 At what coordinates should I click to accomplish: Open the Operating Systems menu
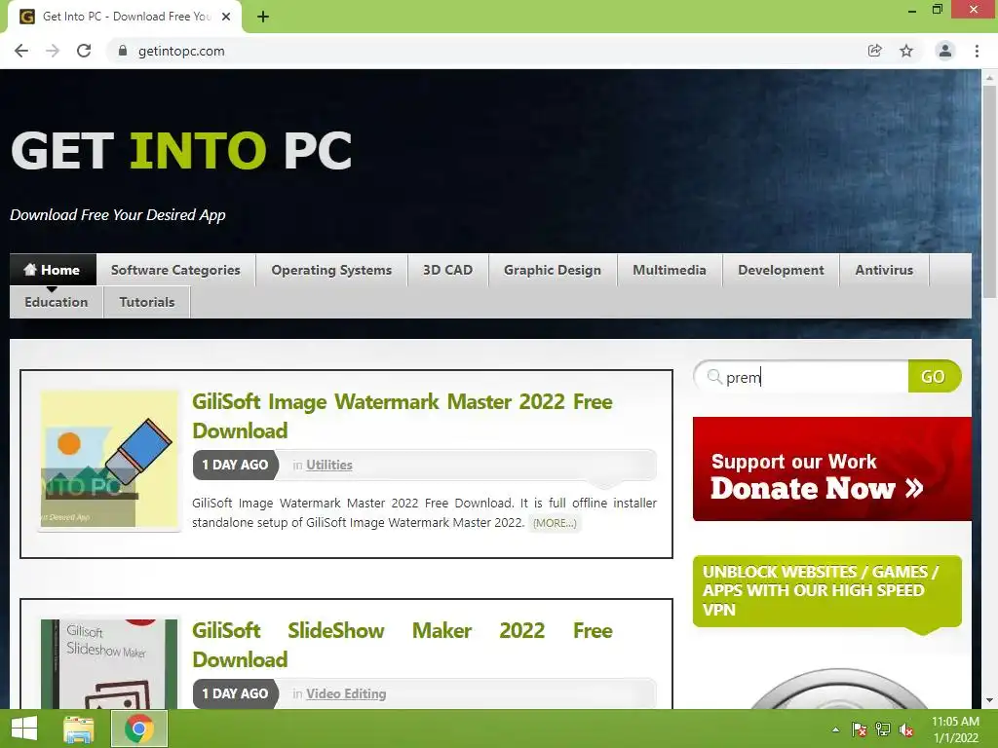331,270
